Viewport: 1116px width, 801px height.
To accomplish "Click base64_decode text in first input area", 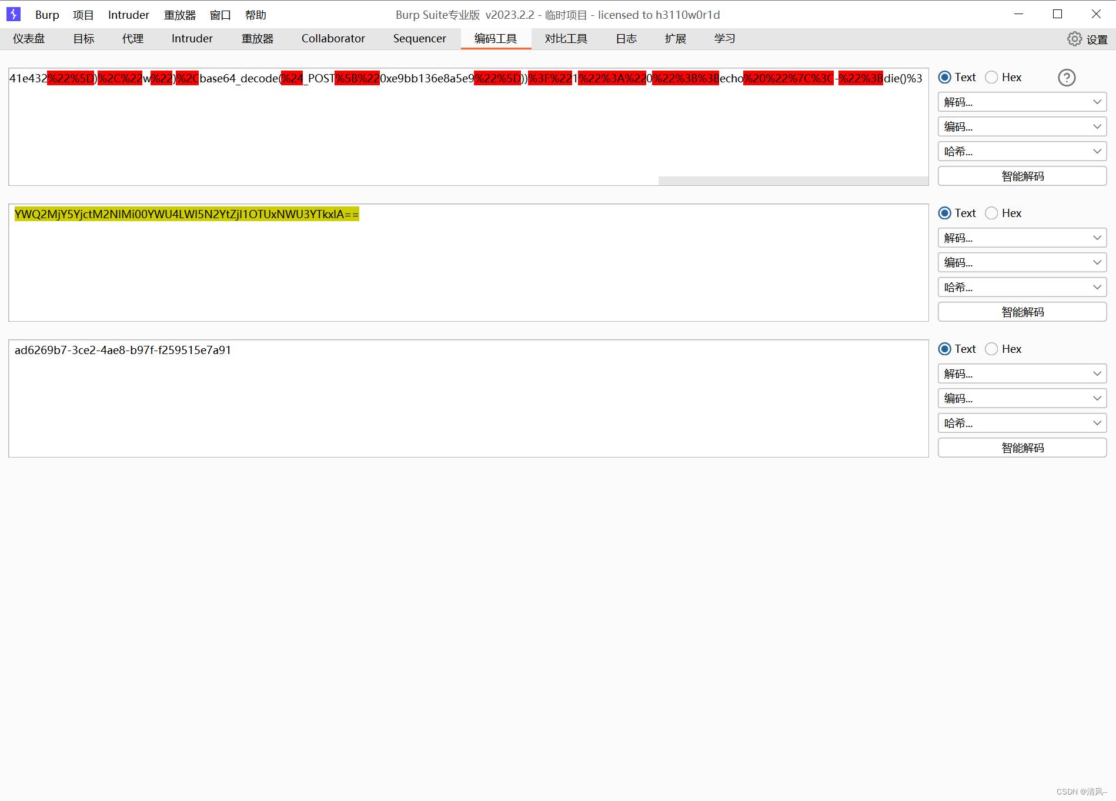I will [239, 78].
